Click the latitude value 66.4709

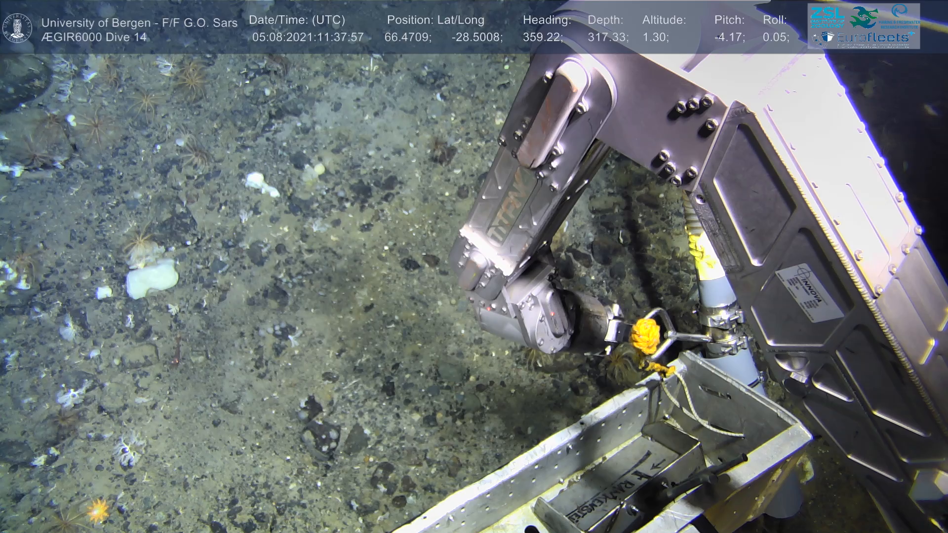(407, 38)
